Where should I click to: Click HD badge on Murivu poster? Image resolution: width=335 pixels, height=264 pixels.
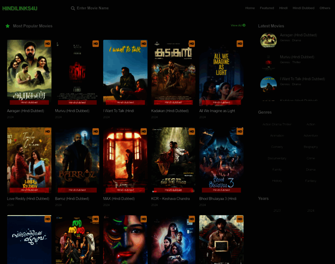tap(96, 44)
